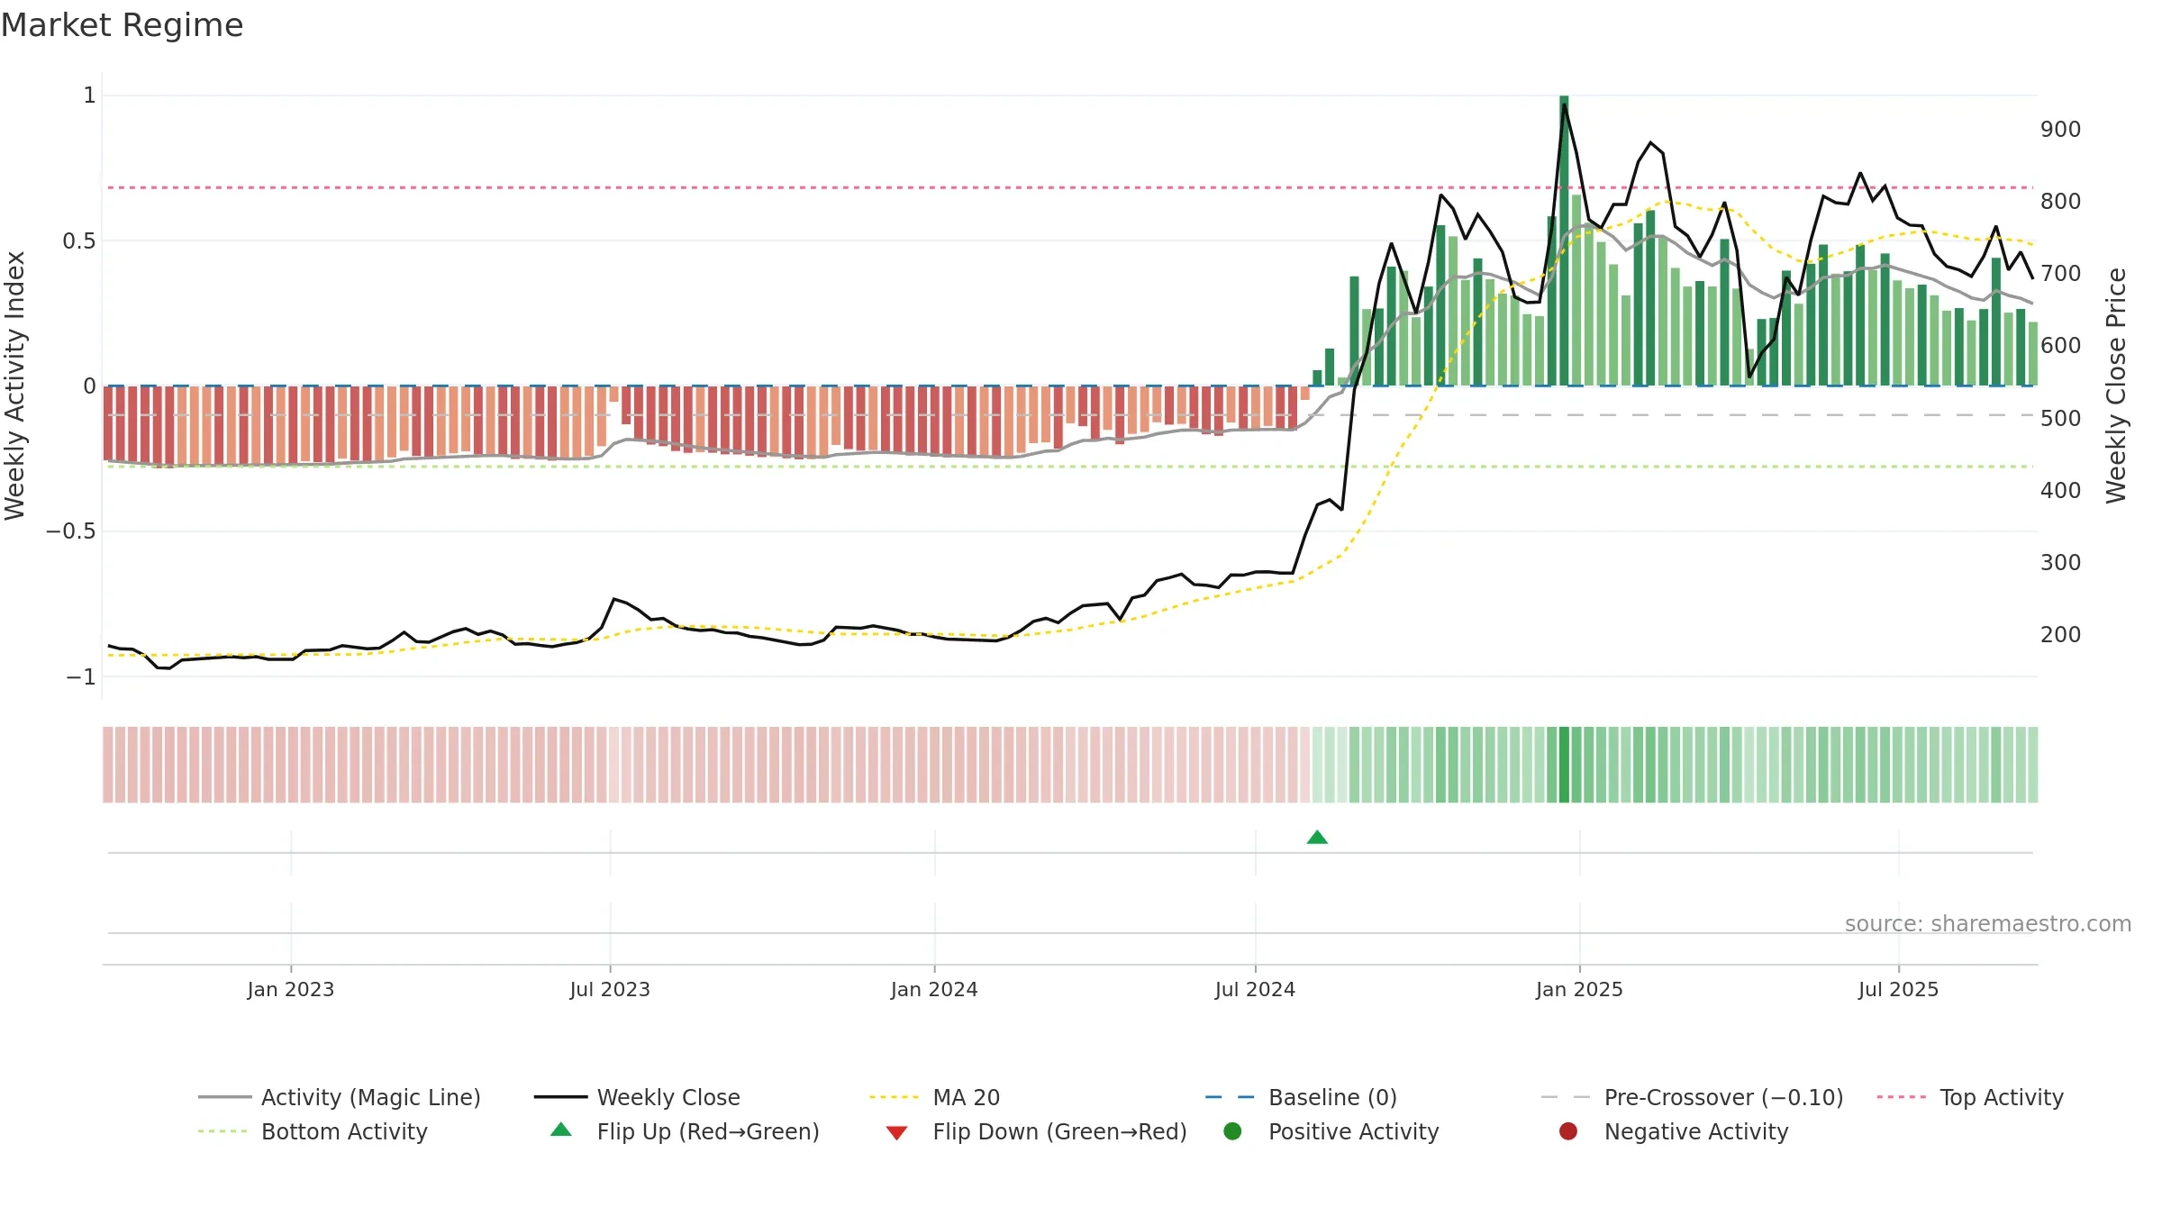Toggle Flip Up (Red→Green) legend entry

click(685, 1131)
